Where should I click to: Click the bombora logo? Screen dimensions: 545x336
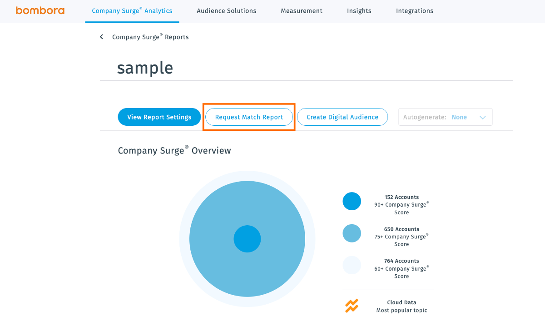pyautogui.click(x=40, y=10)
